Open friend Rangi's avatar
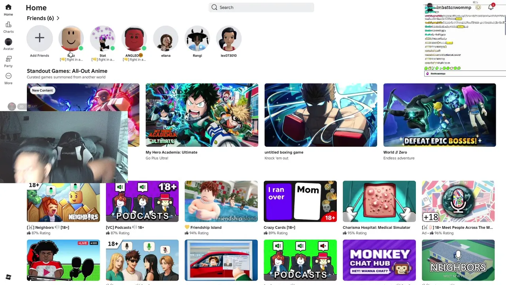 coord(197,38)
